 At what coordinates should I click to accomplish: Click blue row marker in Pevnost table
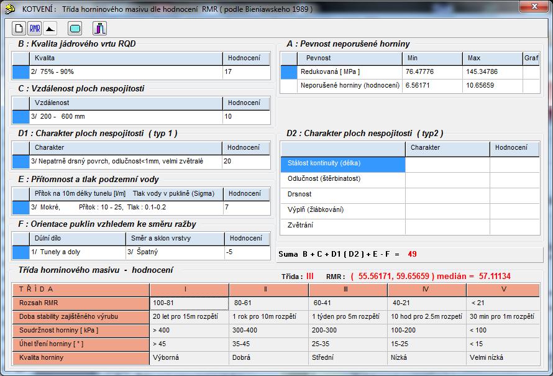pos(289,72)
